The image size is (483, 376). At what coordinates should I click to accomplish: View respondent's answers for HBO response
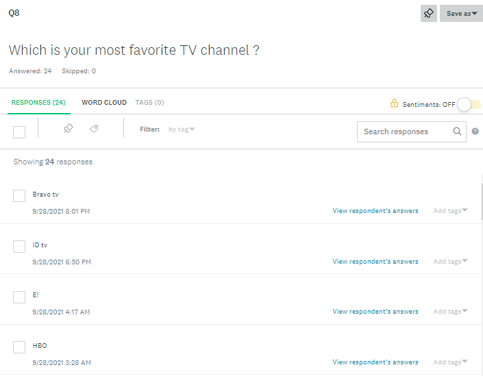coord(375,362)
